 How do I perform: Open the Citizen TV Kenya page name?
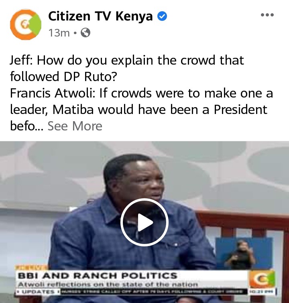(x=100, y=16)
